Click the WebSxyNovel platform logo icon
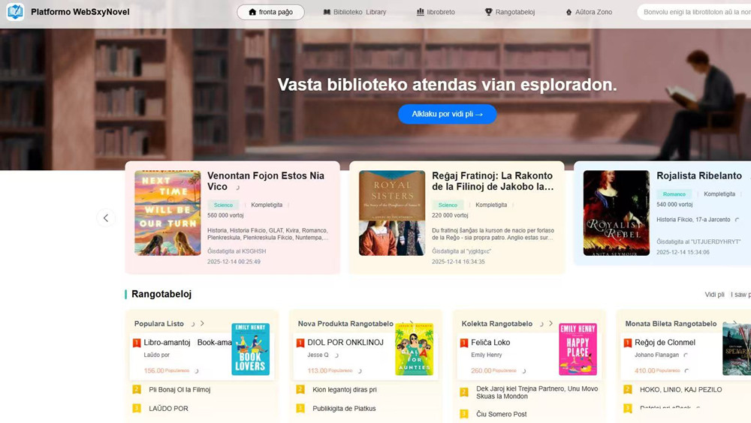Screen dimensions: 751x423 15,11
